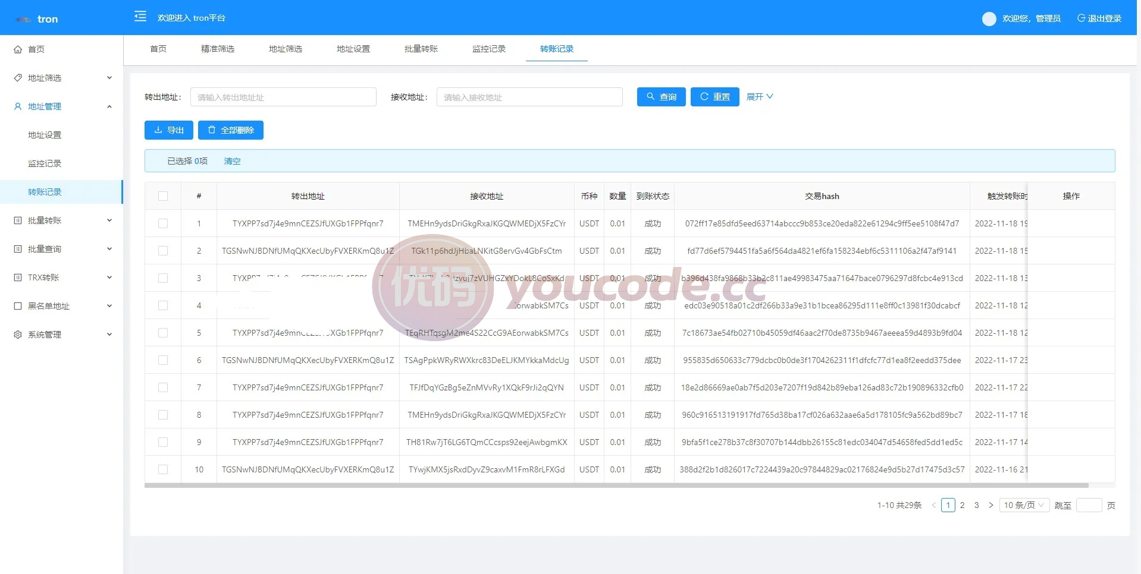1141x574 pixels.
Task: Focus the 接收地址 input field
Action: pyautogui.click(x=529, y=97)
